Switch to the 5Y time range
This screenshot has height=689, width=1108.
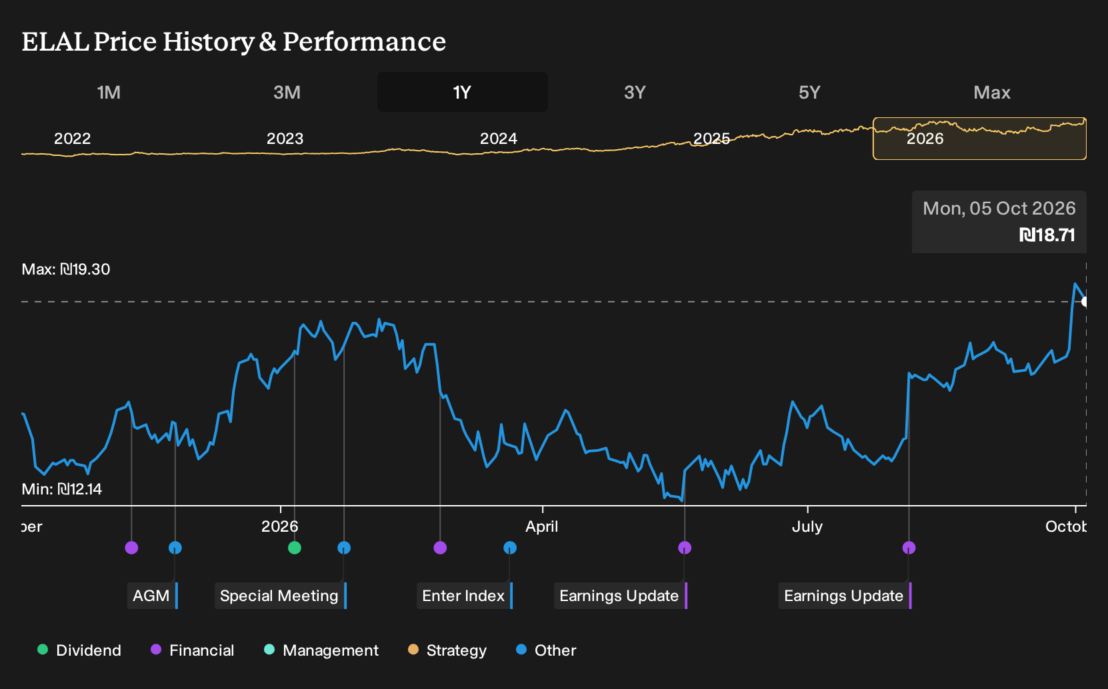tap(809, 92)
